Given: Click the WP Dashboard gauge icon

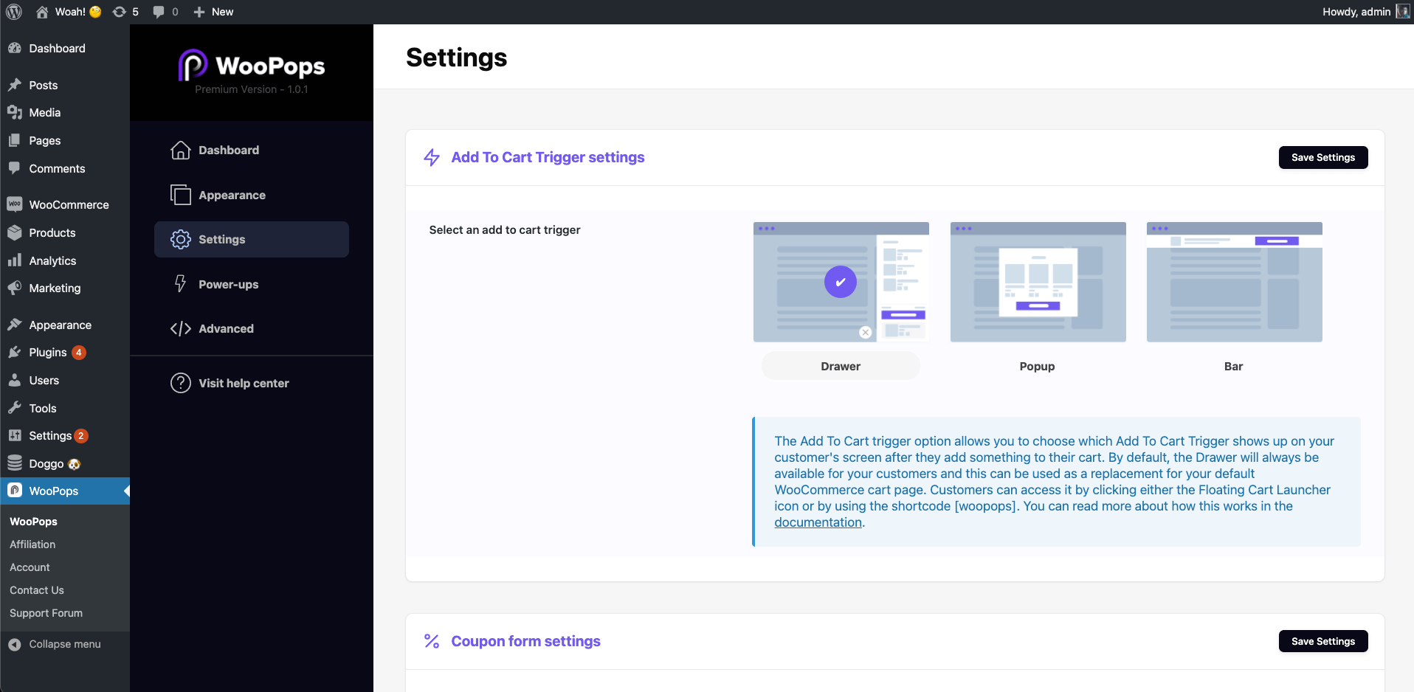Looking at the screenshot, I should 15,48.
